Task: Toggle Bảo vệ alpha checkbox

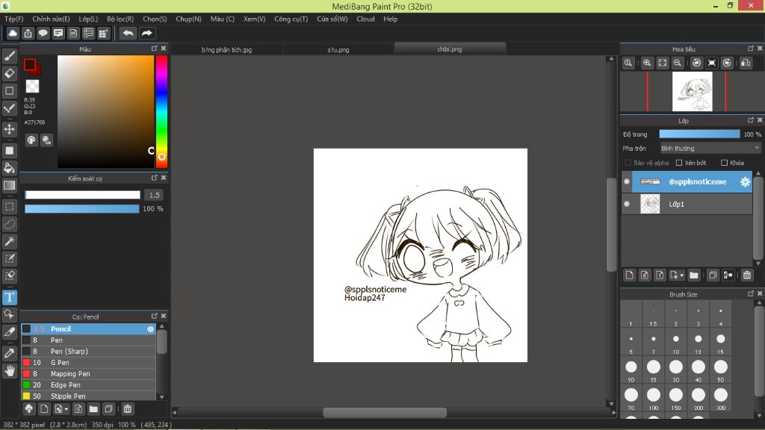Action: (628, 163)
